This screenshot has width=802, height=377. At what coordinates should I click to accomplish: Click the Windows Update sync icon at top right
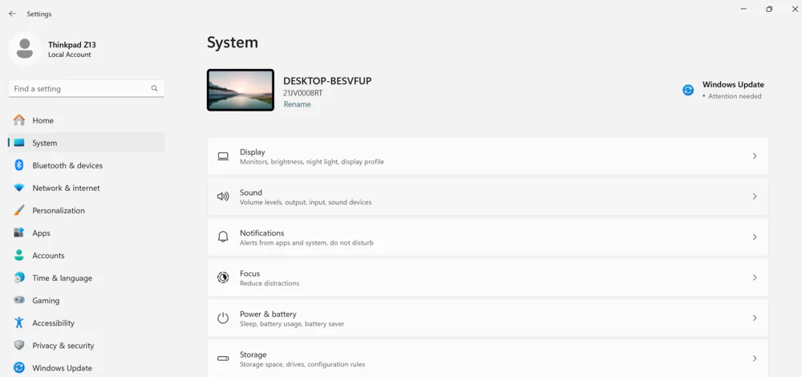click(x=688, y=90)
